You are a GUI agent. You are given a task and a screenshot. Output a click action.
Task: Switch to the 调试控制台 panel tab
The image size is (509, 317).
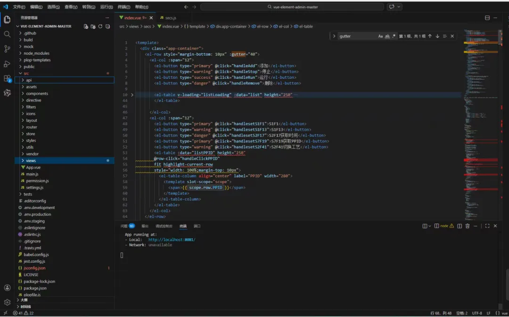(164, 226)
